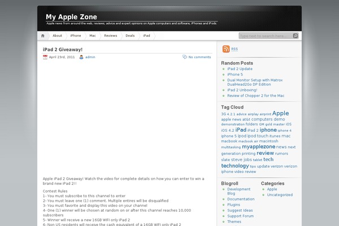Click the comments bubble icon
The height and width of the screenshot is (226, 339).
(x=185, y=57)
